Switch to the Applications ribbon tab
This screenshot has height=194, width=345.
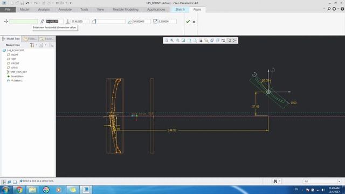(x=156, y=10)
